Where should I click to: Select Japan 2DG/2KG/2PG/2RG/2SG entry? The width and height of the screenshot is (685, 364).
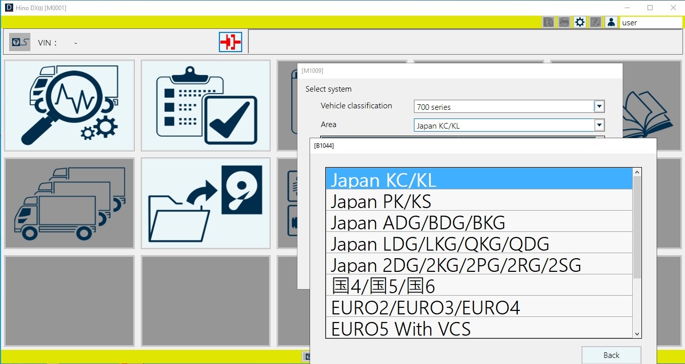click(x=479, y=265)
